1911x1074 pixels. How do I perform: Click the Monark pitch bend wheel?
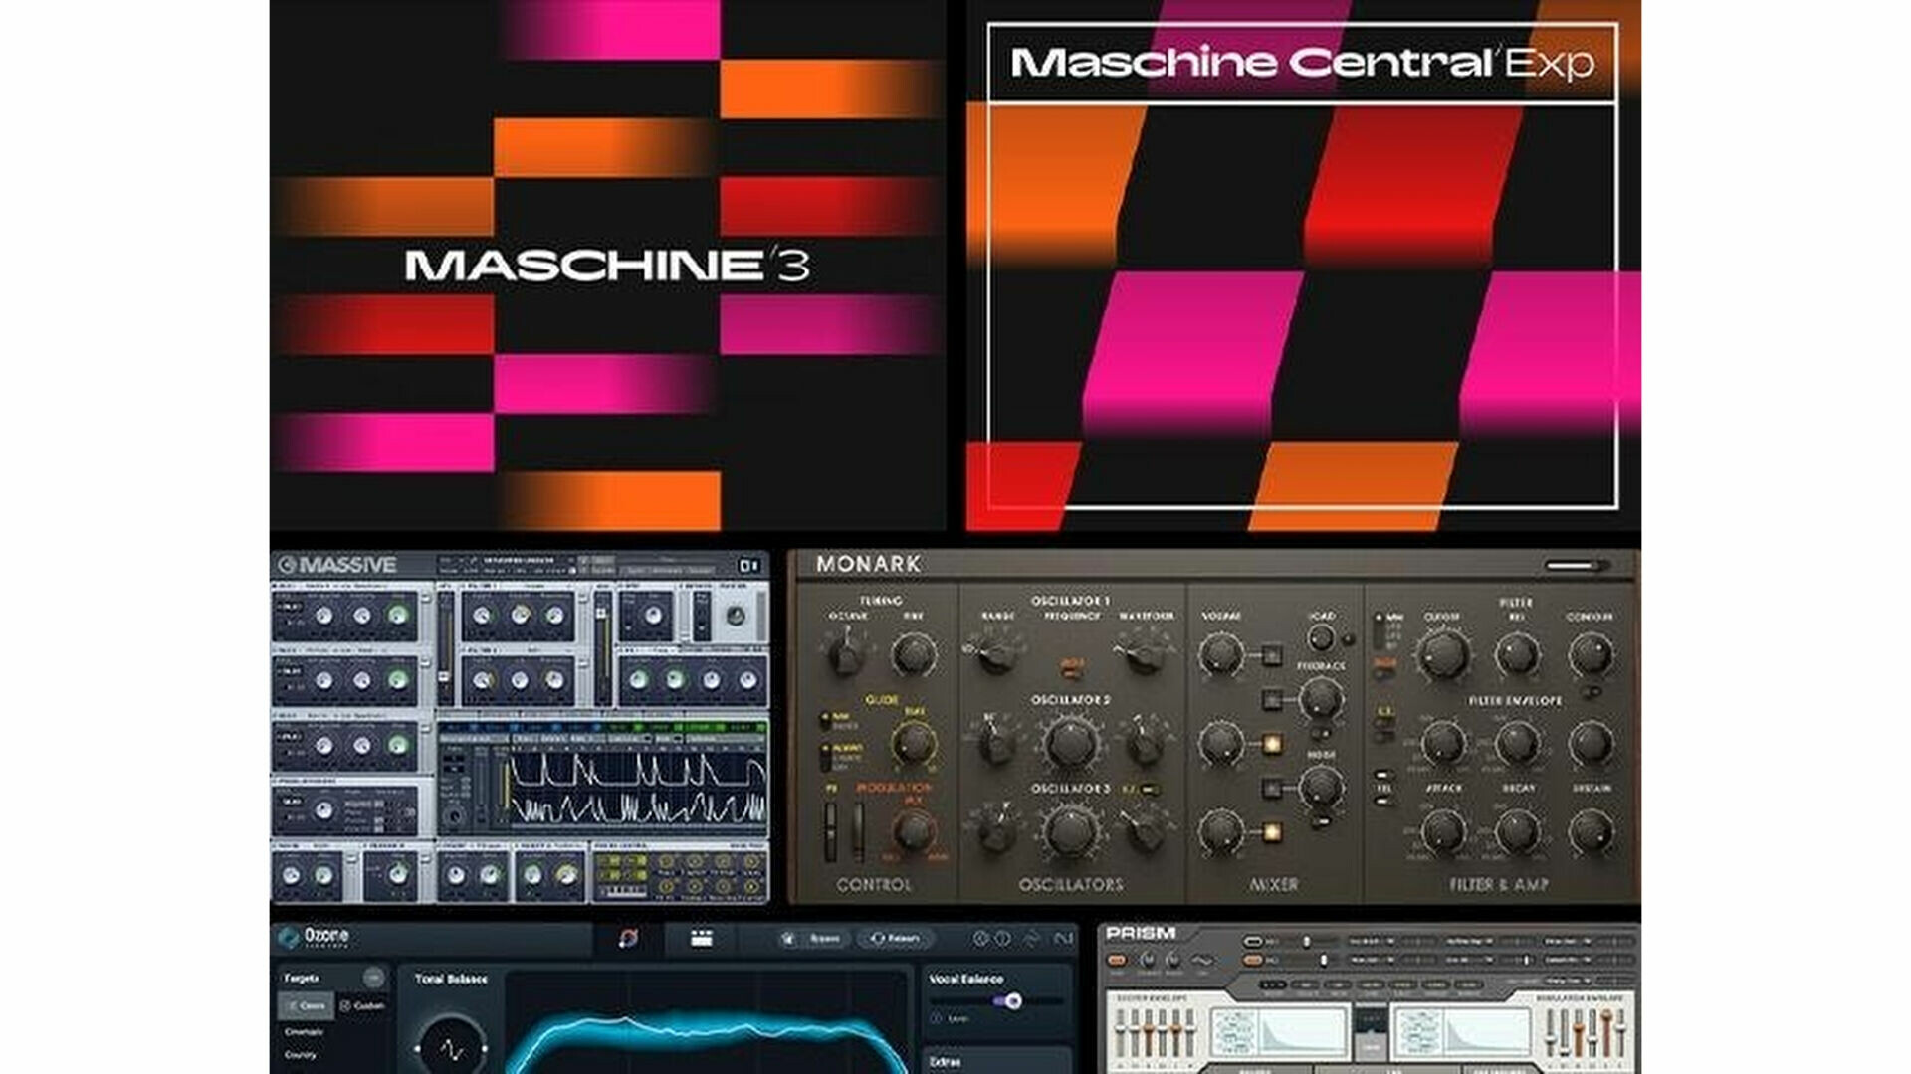(x=831, y=830)
